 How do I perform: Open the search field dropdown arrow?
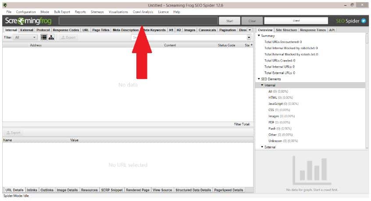pos(249,37)
